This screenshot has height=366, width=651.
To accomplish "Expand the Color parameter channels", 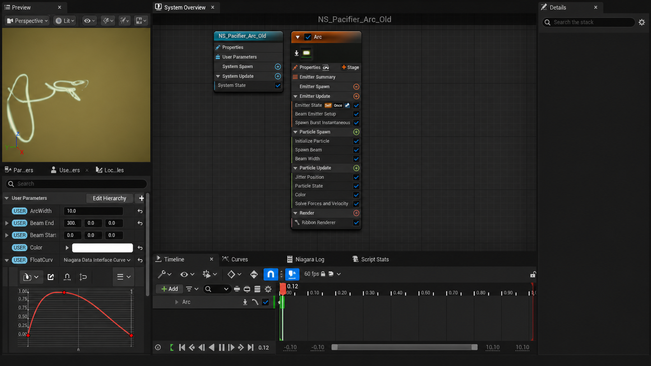I will coord(67,248).
